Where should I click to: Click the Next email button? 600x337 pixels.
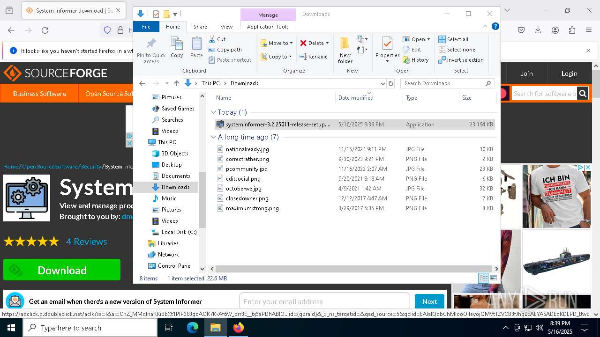click(x=429, y=301)
